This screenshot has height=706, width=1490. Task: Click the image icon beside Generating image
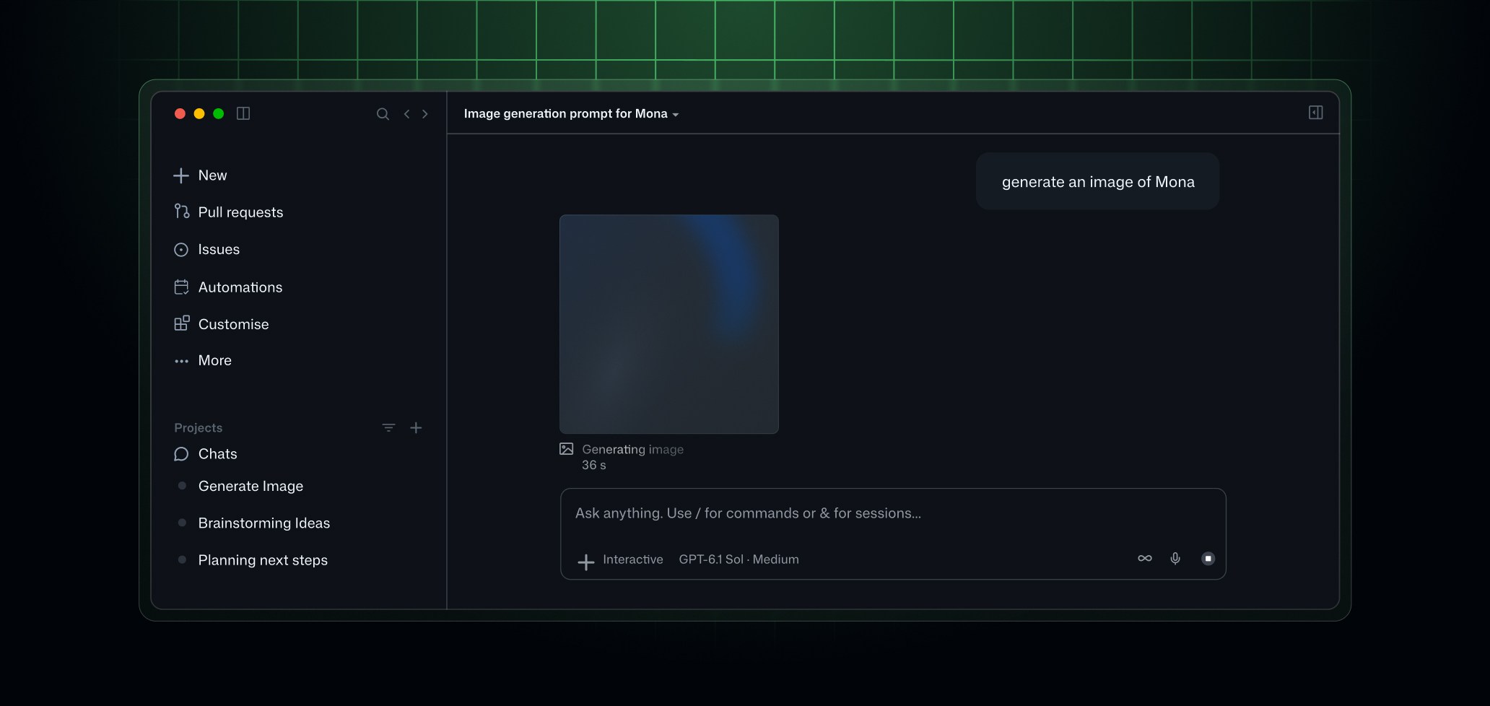coord(567,449)
